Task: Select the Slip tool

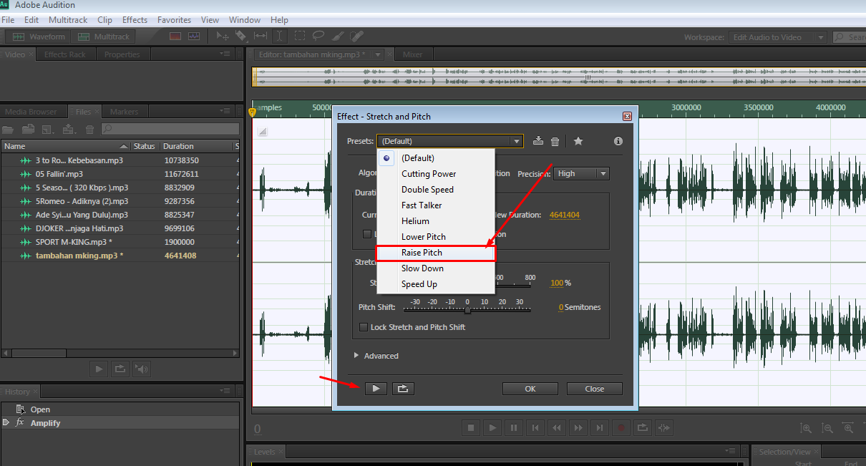Action: [x=261, y=36]
